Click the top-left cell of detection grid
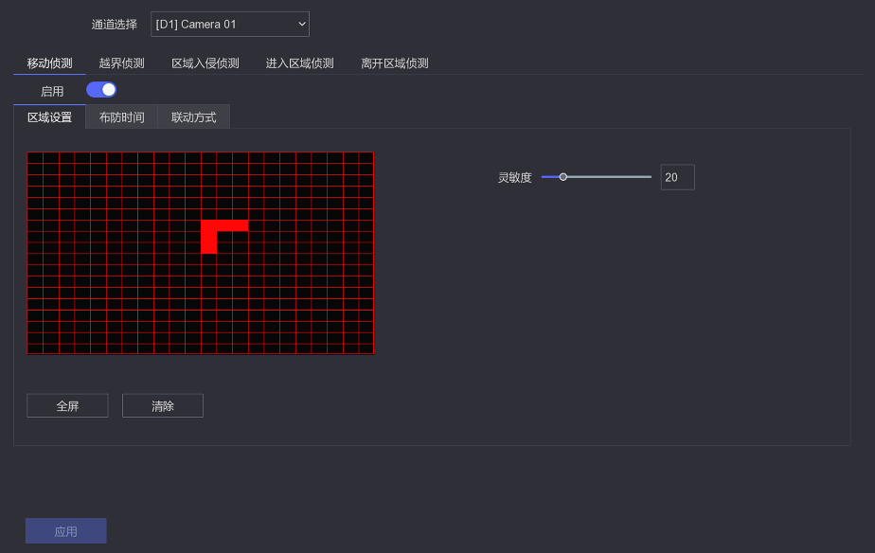875x553 pixels. (35, 157)
